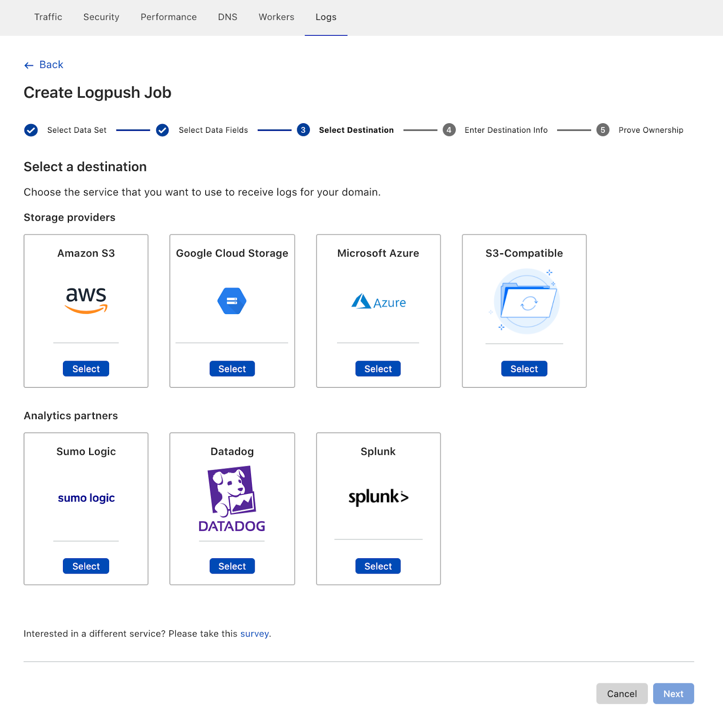Select Sumo Logic as destination
Viewport: 723px width, 725px height.
[x=86, y=566]
